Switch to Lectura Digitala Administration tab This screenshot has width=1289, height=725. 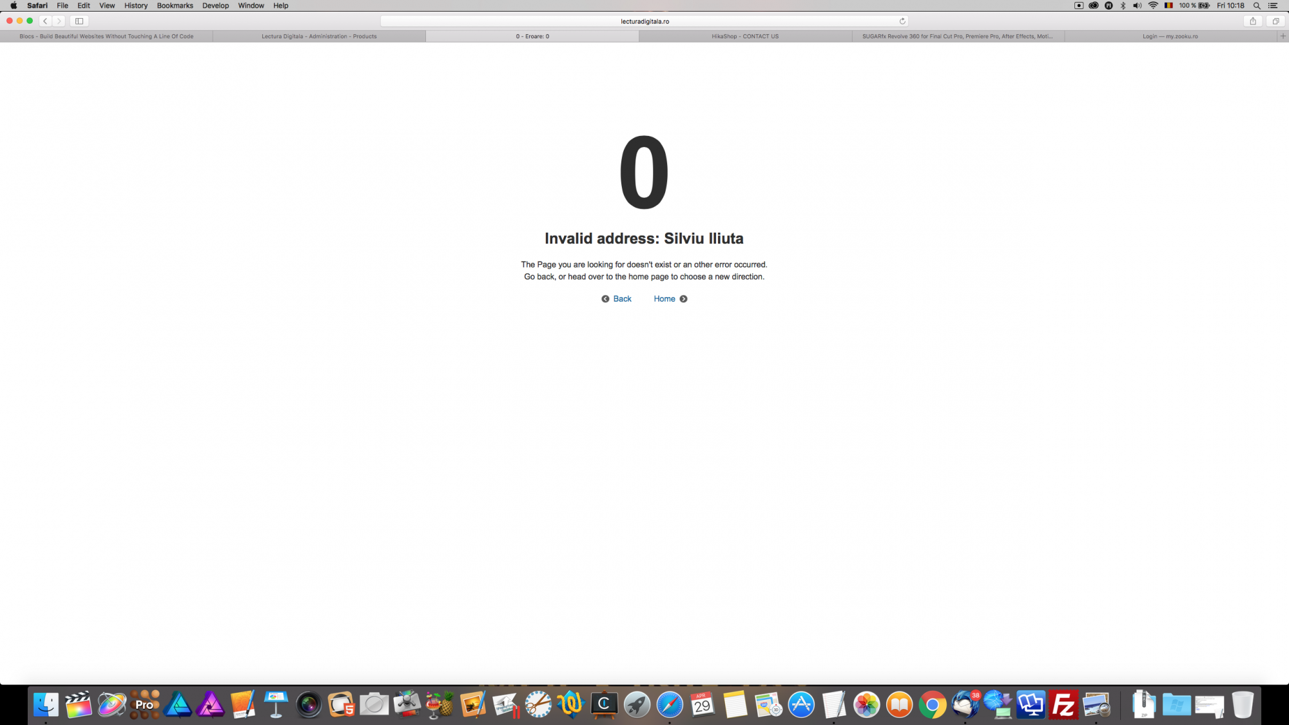[319, 36]
